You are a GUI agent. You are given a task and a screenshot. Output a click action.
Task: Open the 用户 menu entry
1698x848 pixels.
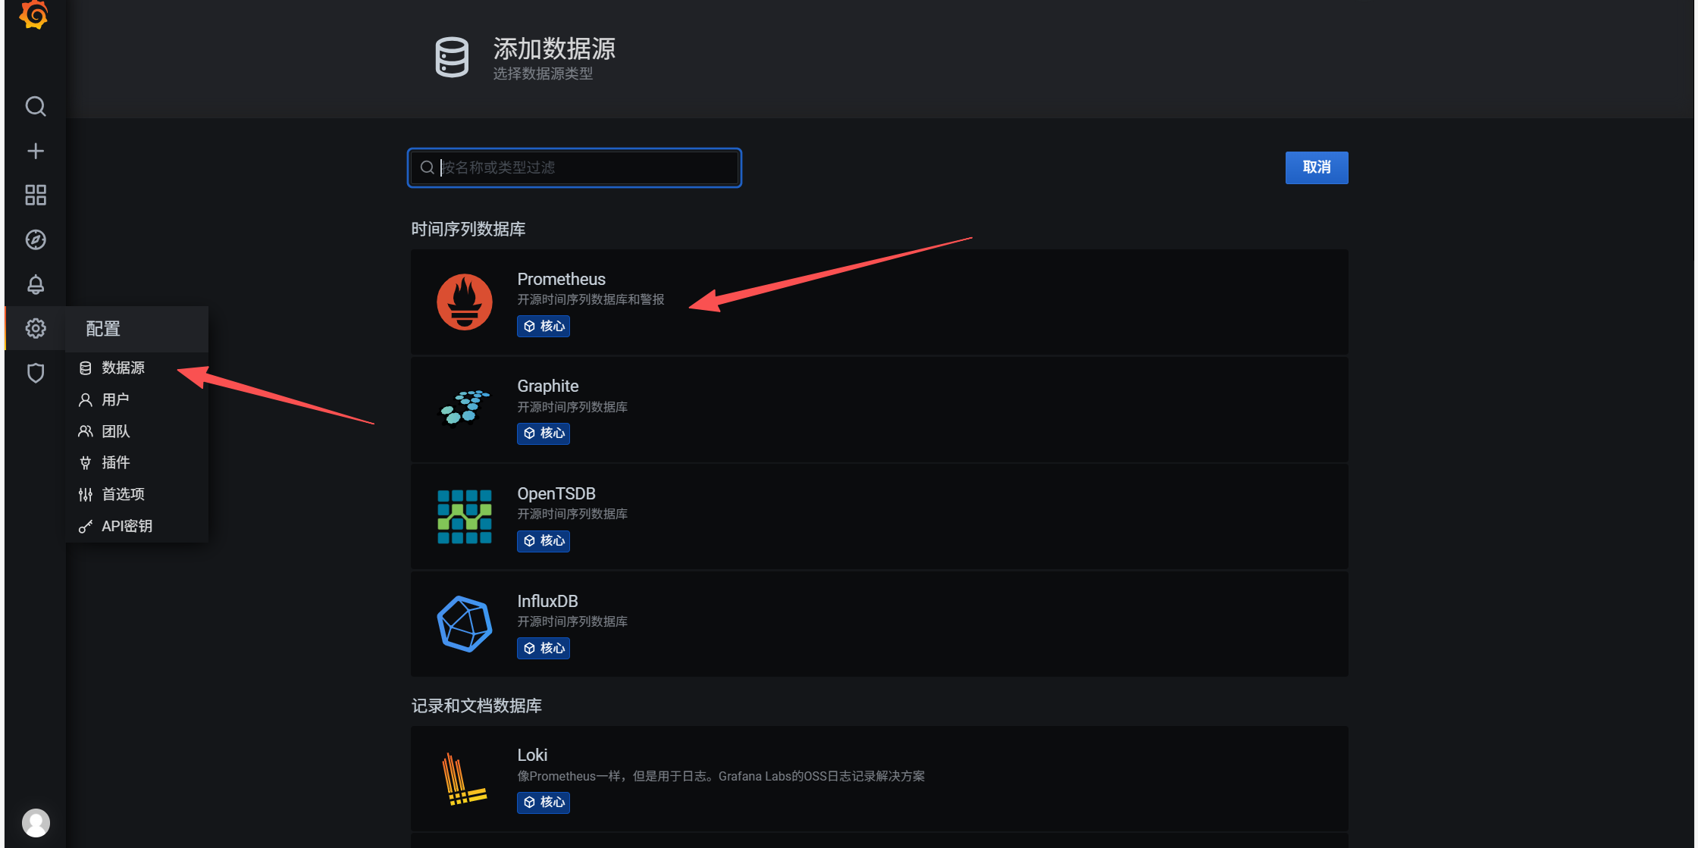[115, 399]
